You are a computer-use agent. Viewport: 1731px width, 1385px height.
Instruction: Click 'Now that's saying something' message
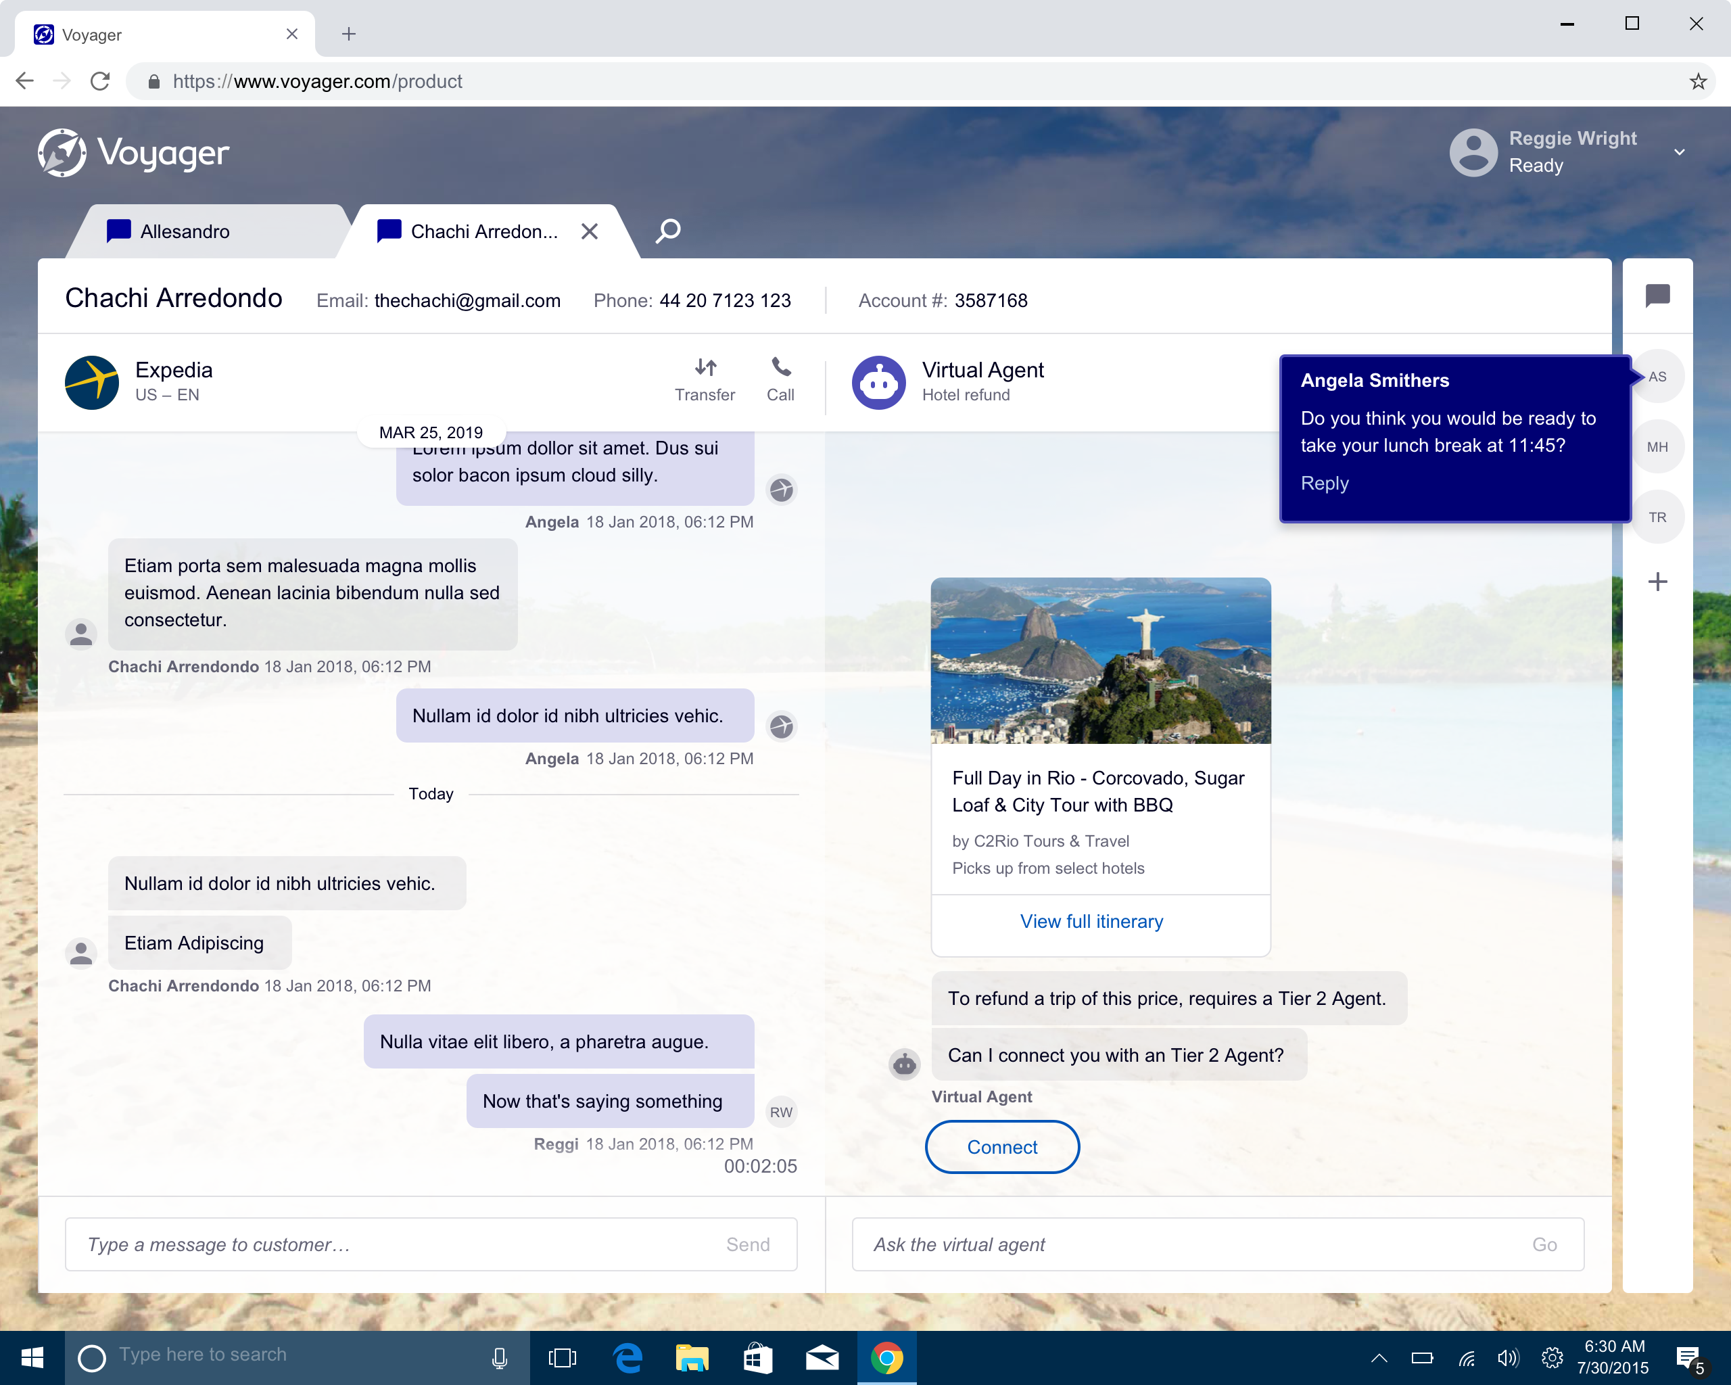click(x=609, y=1101)
